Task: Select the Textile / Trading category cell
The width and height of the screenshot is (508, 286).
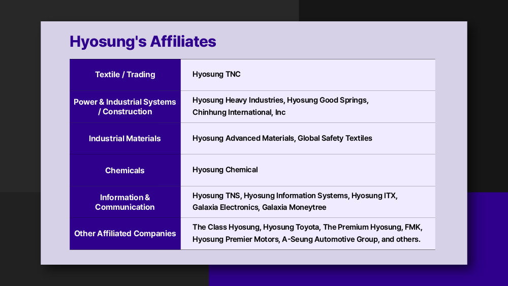Action: tap(125, 75)
